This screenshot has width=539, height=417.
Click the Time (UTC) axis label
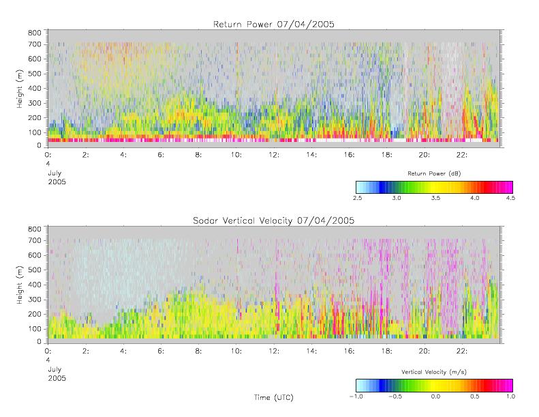click(274, 397)
